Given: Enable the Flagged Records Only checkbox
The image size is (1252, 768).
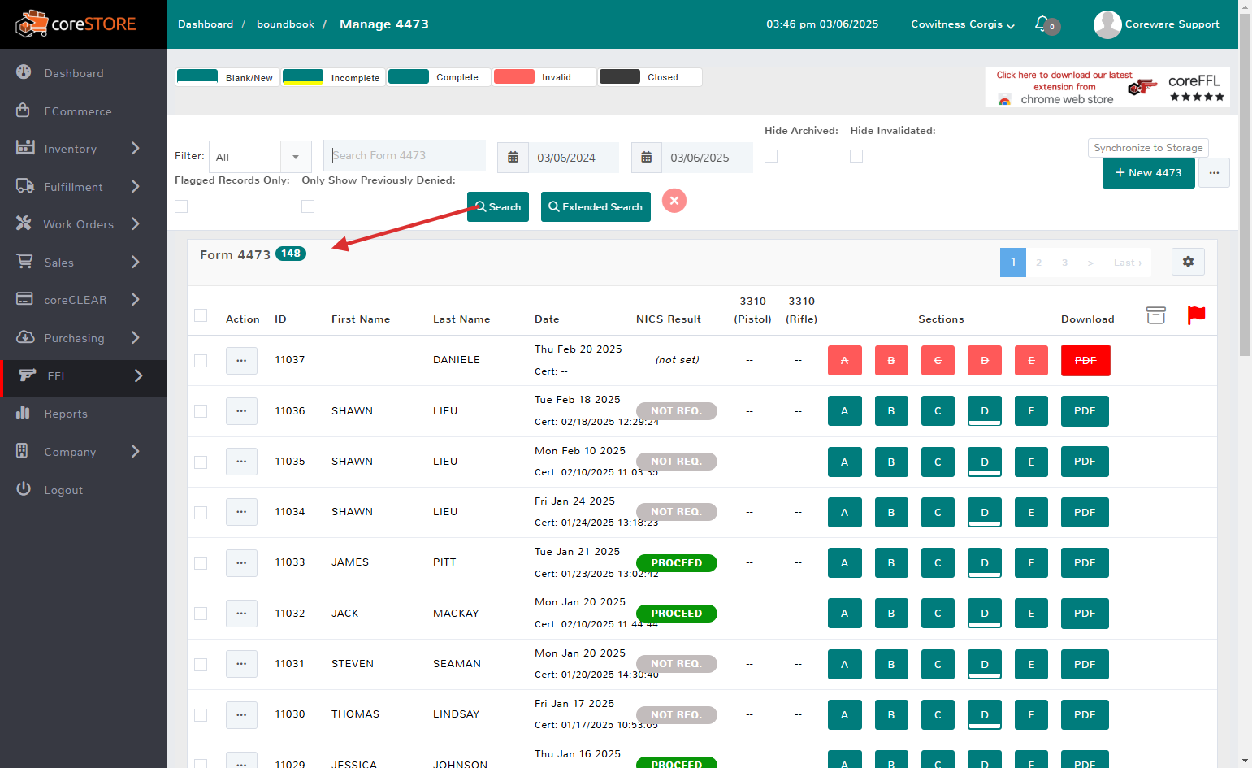Looking at the screenshot, I should [x=181, y=206].
